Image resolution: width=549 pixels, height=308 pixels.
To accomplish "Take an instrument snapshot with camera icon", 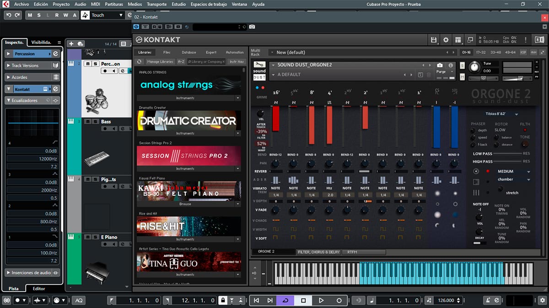I will click(440, 65).
